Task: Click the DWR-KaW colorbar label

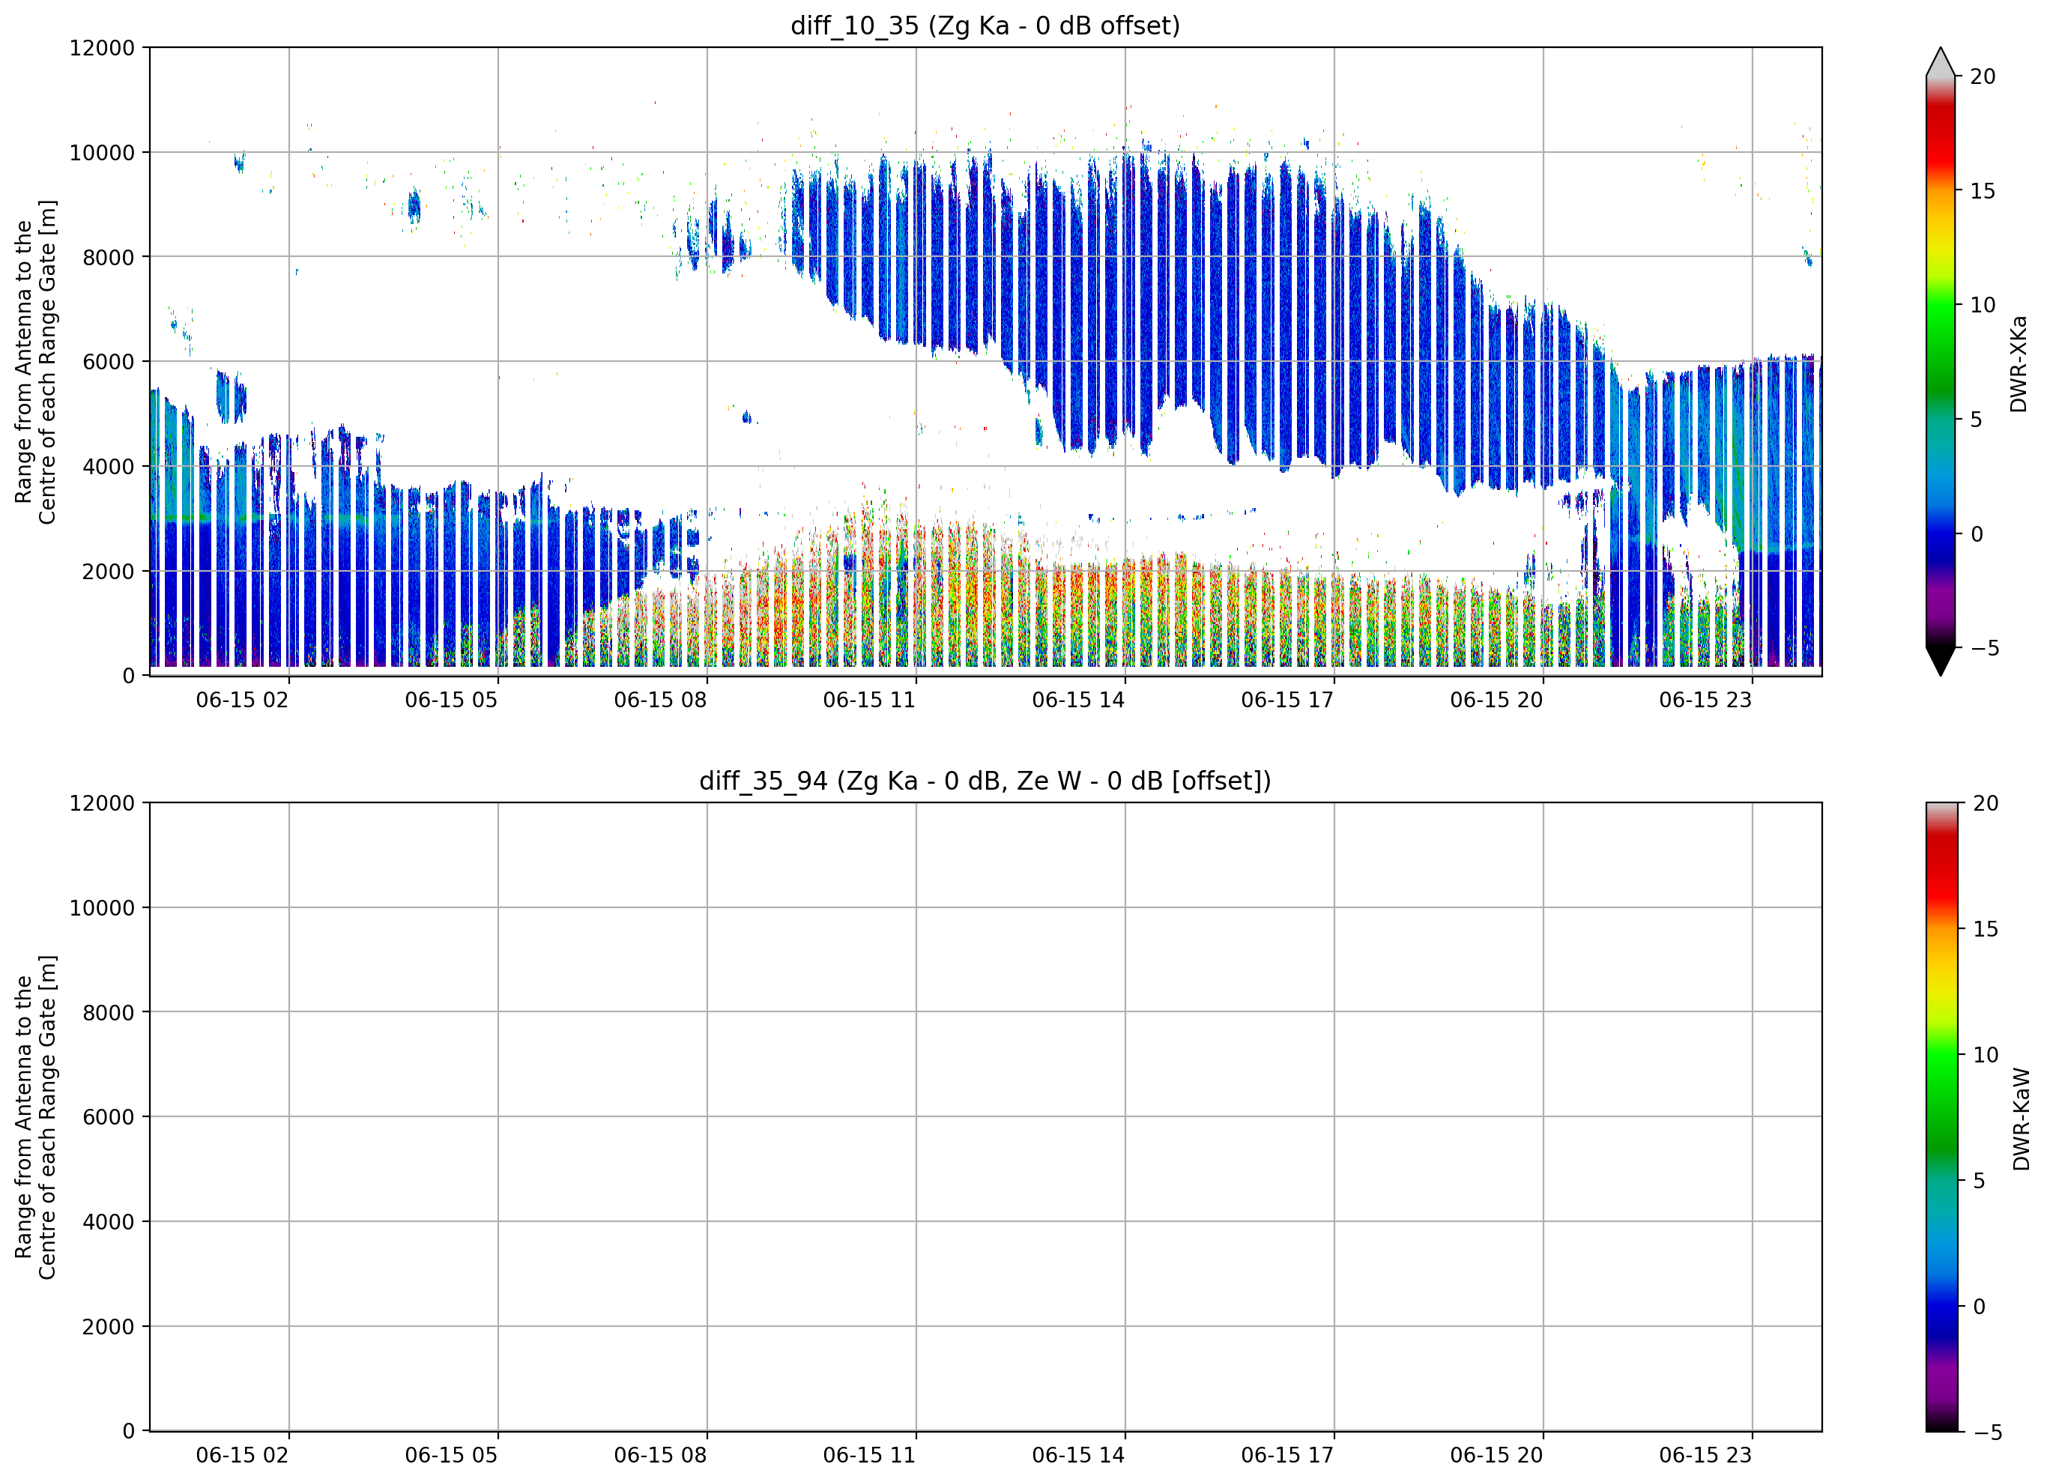Action: [x=2022, y=1119]
